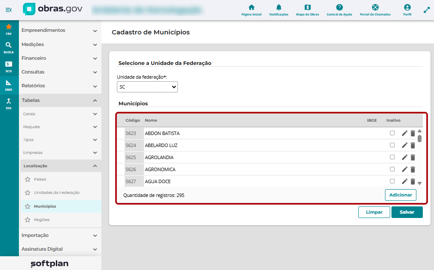Open the Unidades da Federação page
Viewport: 434px width, 270px height.
coord(57,193)
